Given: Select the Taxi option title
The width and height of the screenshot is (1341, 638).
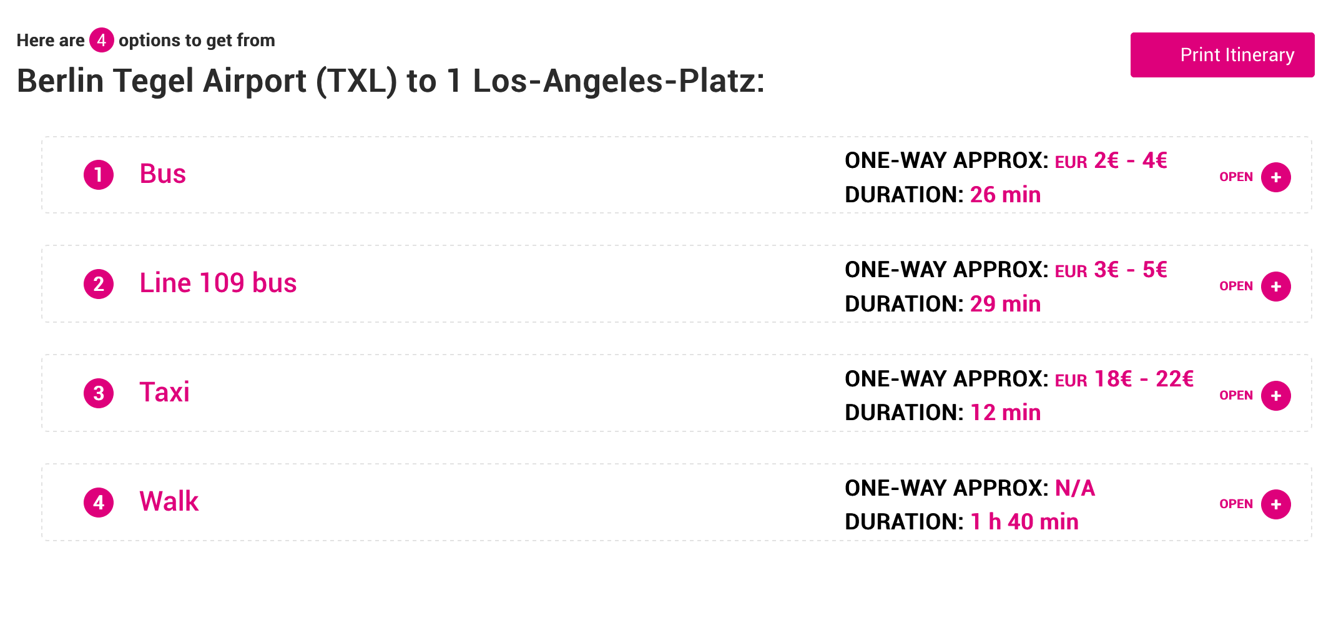Looking at the screenshot, I should click(165, 393).
